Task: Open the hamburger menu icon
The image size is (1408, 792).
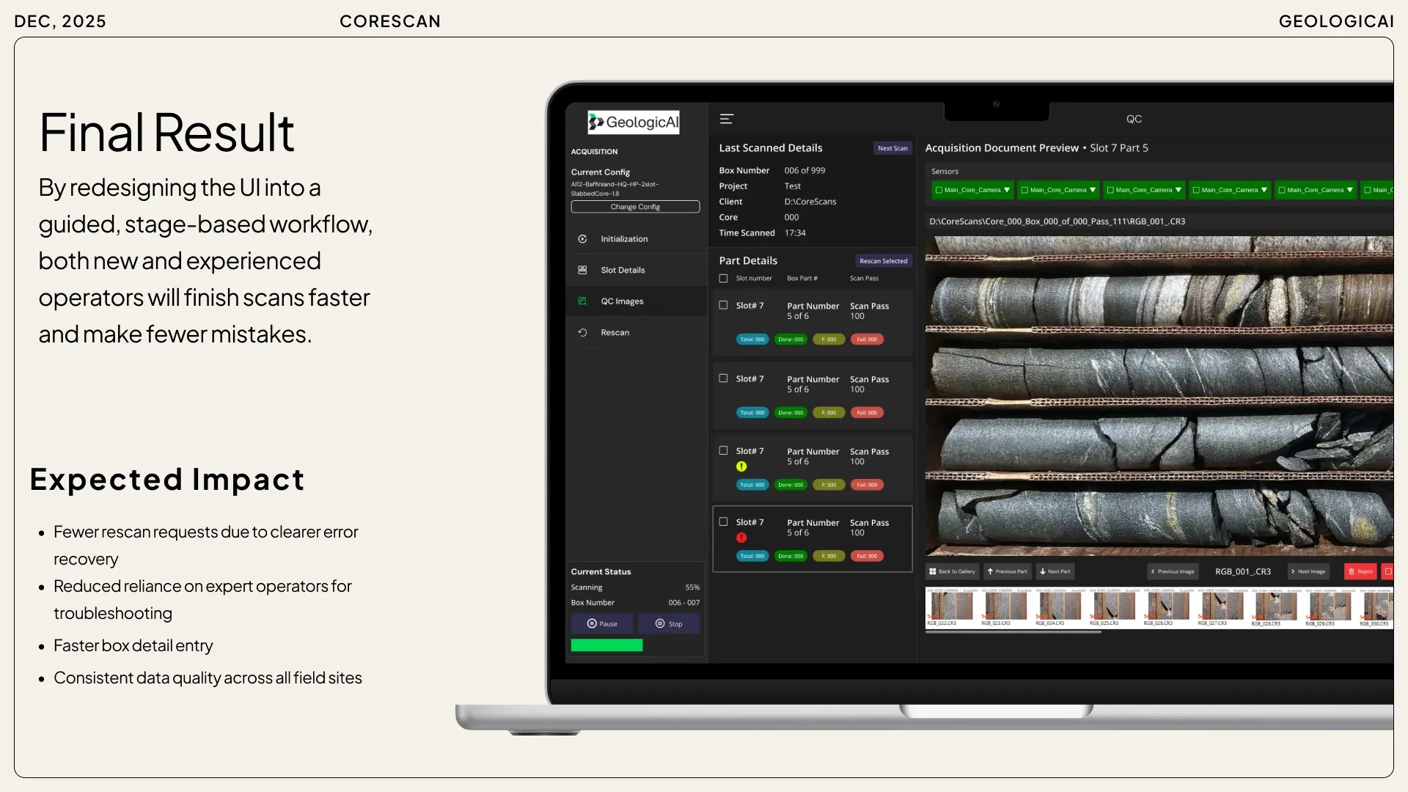Action: coord(727,119)
